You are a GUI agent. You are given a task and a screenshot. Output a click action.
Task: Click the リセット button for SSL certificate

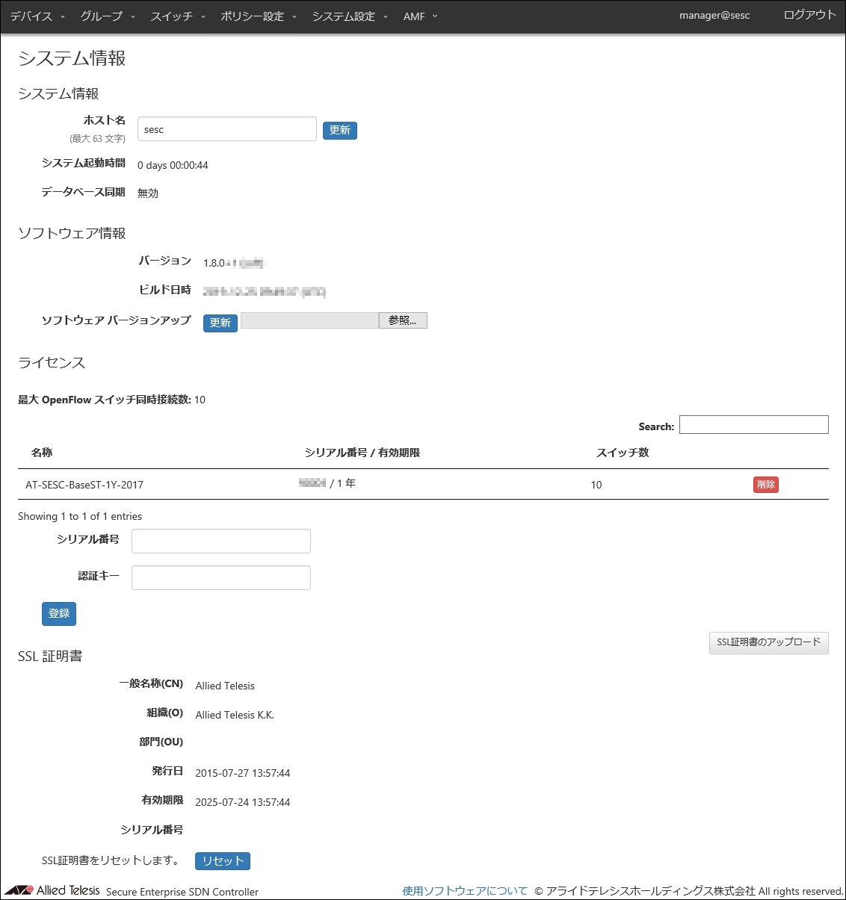coord(223,861)
